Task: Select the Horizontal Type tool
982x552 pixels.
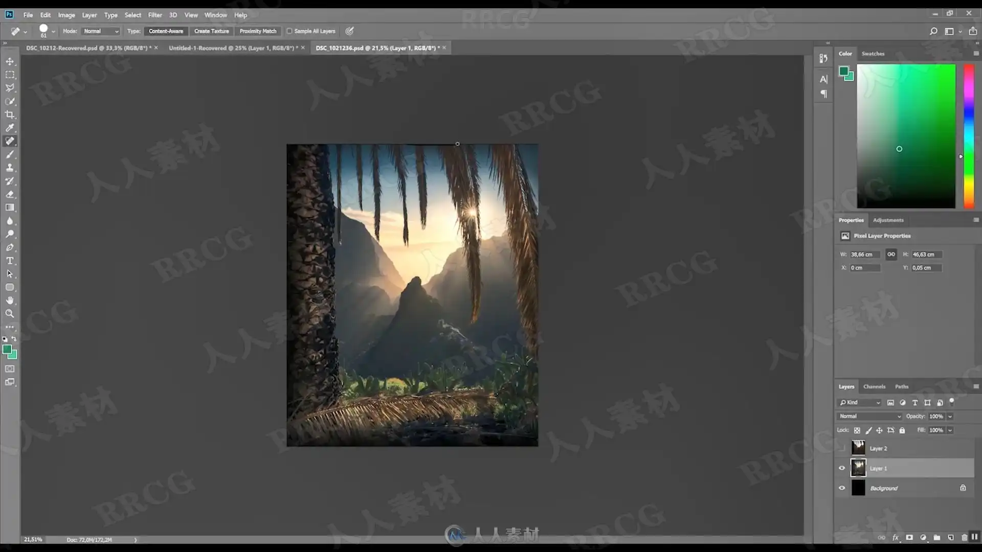Action: [10, 261]
